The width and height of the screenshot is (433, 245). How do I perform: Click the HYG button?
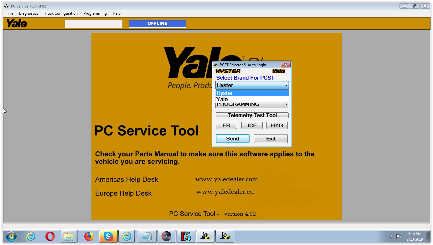click(277, 125)
